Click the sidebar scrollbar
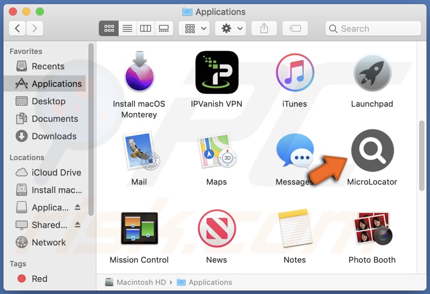 click(x=91, y=129)
